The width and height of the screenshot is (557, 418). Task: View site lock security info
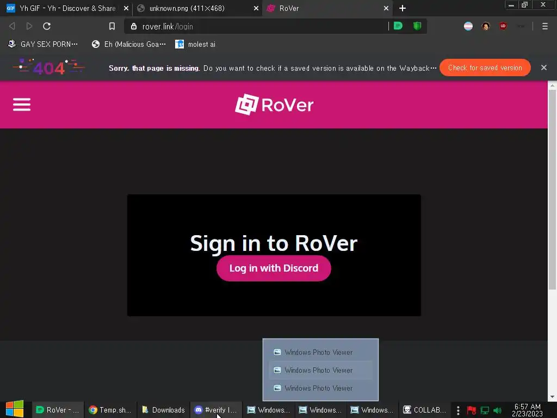[x=134, y=26]
